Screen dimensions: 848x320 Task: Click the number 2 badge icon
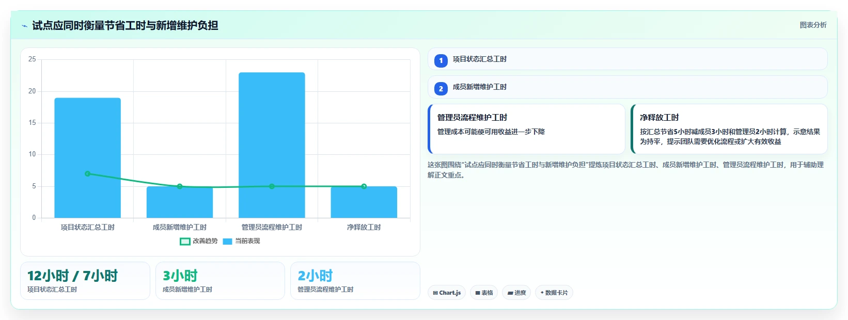point(441,89)
